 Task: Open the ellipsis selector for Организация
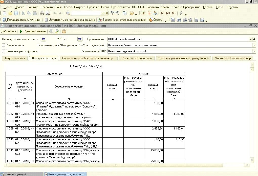(x=250, y=39)
